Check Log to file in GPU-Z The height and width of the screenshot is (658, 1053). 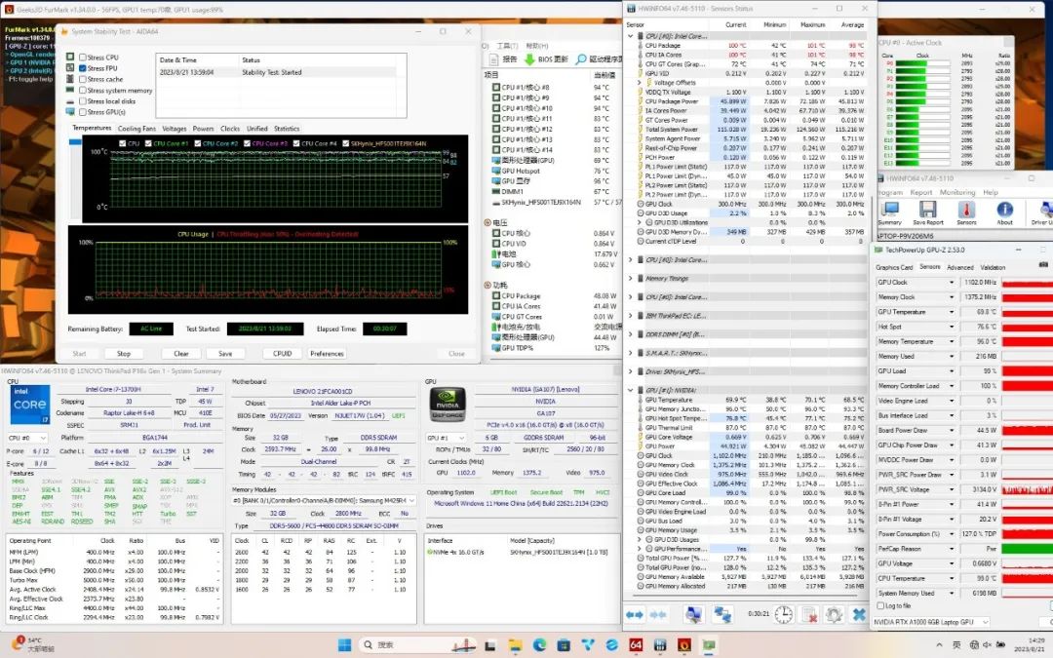tap(880, 605)
